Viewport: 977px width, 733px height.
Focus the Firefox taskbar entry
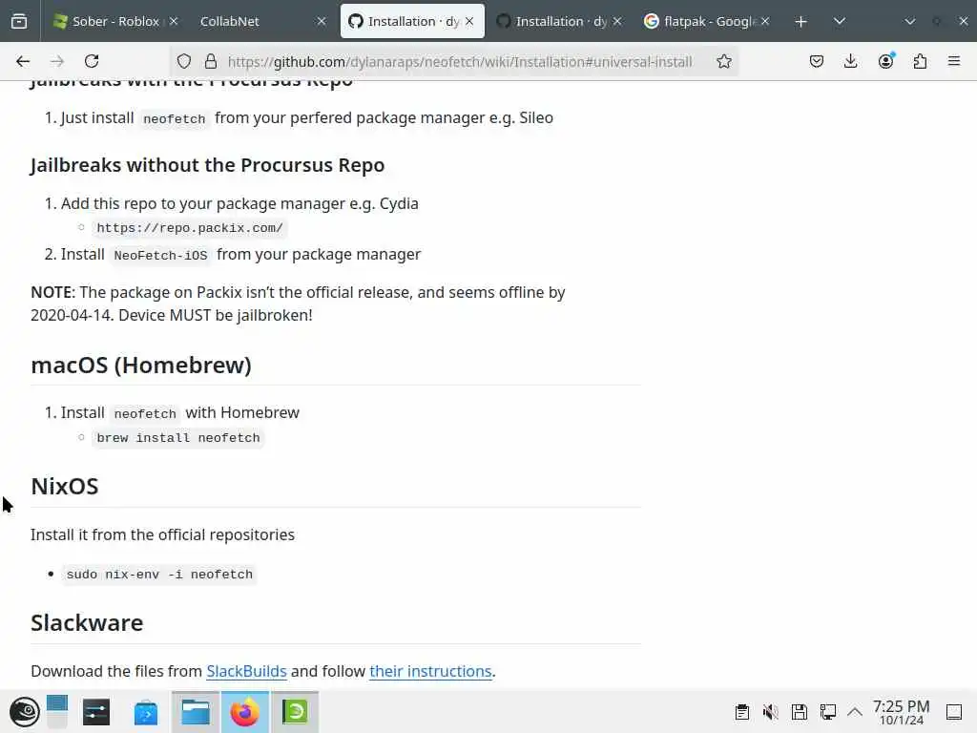coord(245,712)
